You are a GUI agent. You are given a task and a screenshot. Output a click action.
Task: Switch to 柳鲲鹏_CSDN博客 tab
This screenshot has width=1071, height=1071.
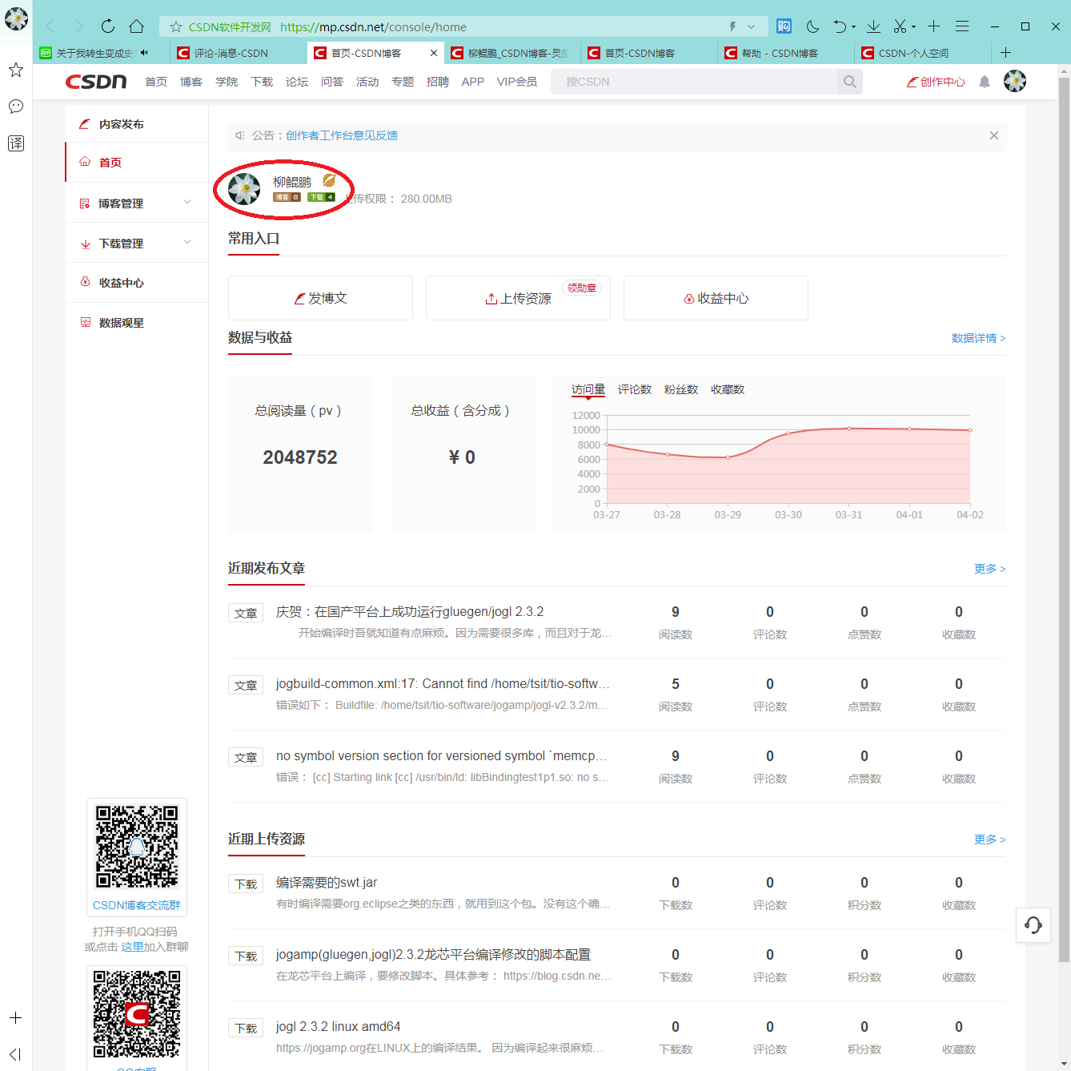pyautogui.click(x=512, y=53)
